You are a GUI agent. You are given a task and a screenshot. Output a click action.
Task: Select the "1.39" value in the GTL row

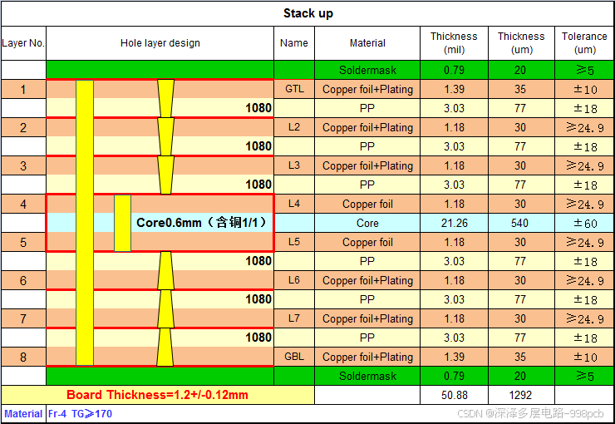(x=455, y=90)
